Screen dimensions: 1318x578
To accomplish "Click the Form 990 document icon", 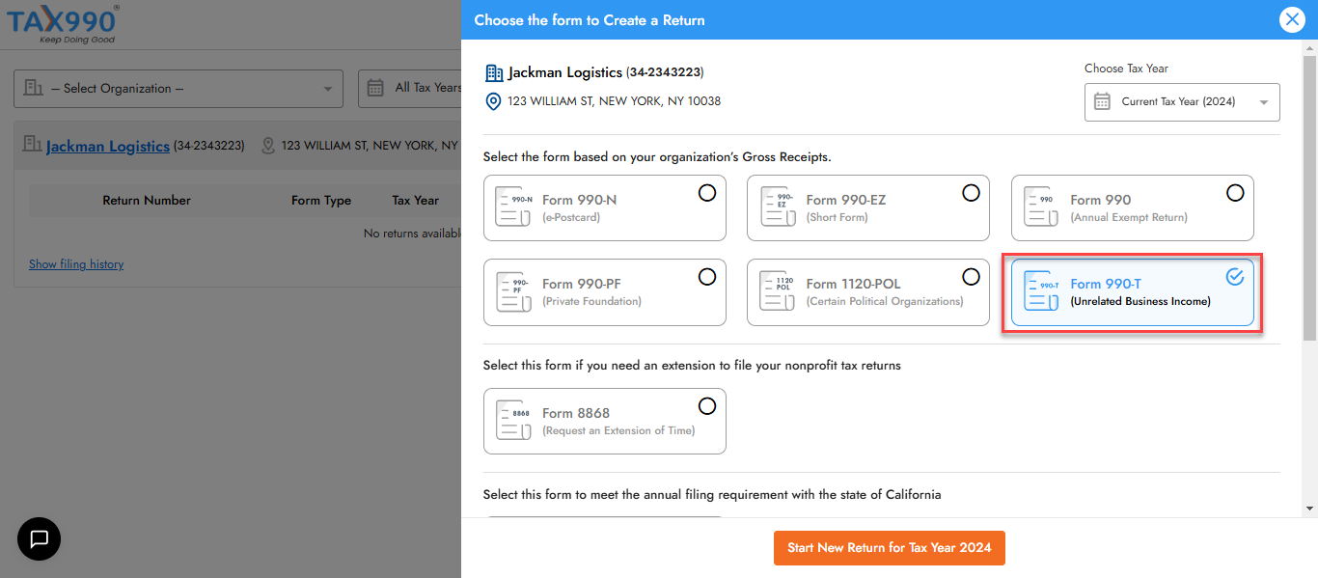I will [x=1041, y=207].
